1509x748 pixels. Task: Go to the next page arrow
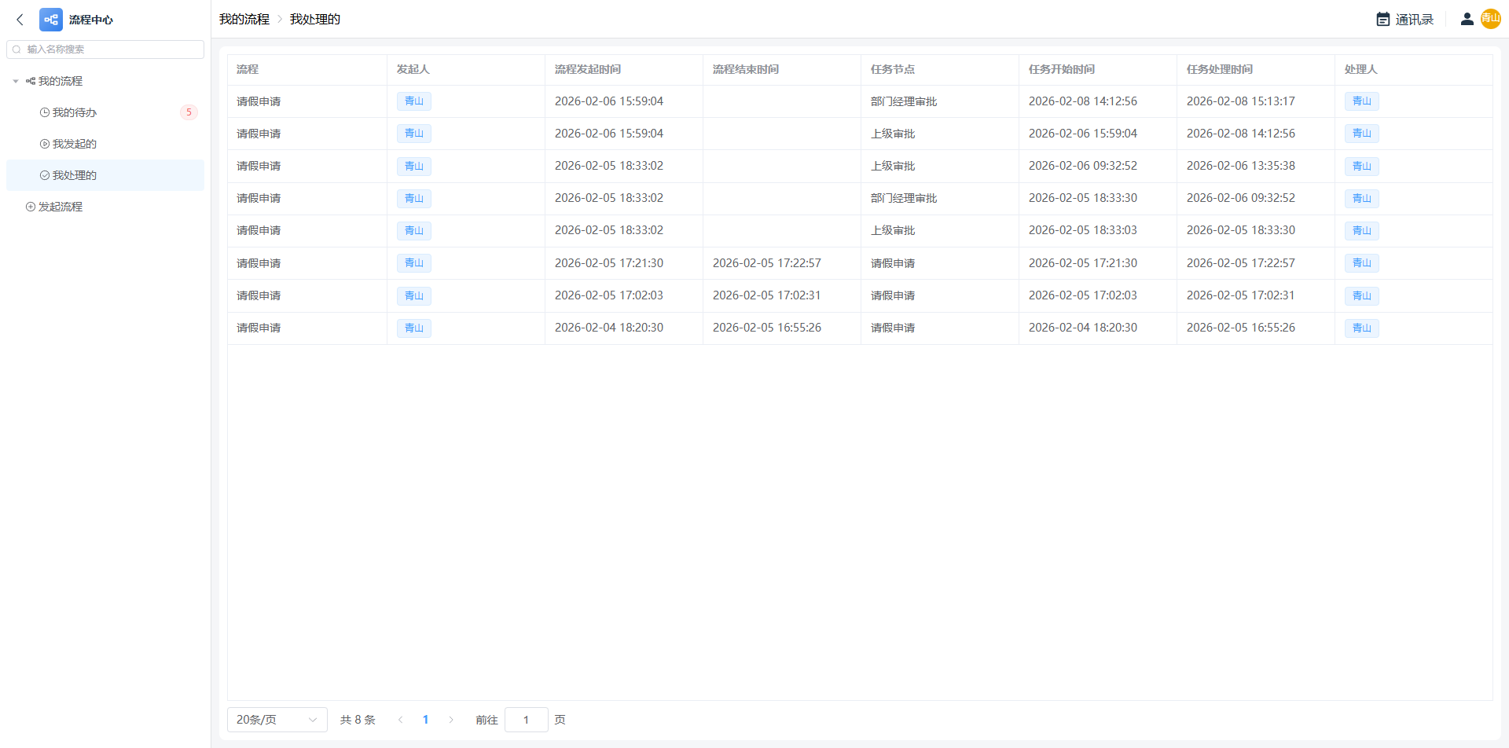pyautogui.click(x=451, y=720)
